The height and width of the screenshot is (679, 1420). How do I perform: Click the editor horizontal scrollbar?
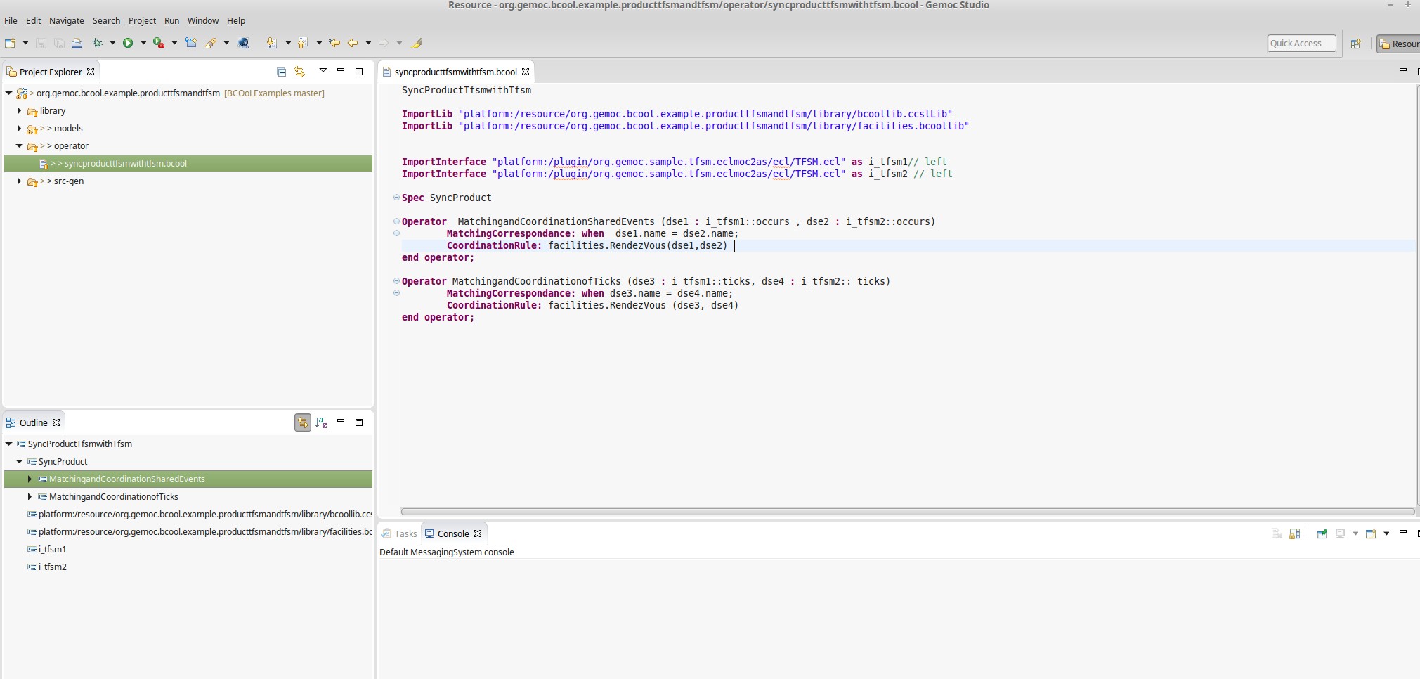point(906,511)
